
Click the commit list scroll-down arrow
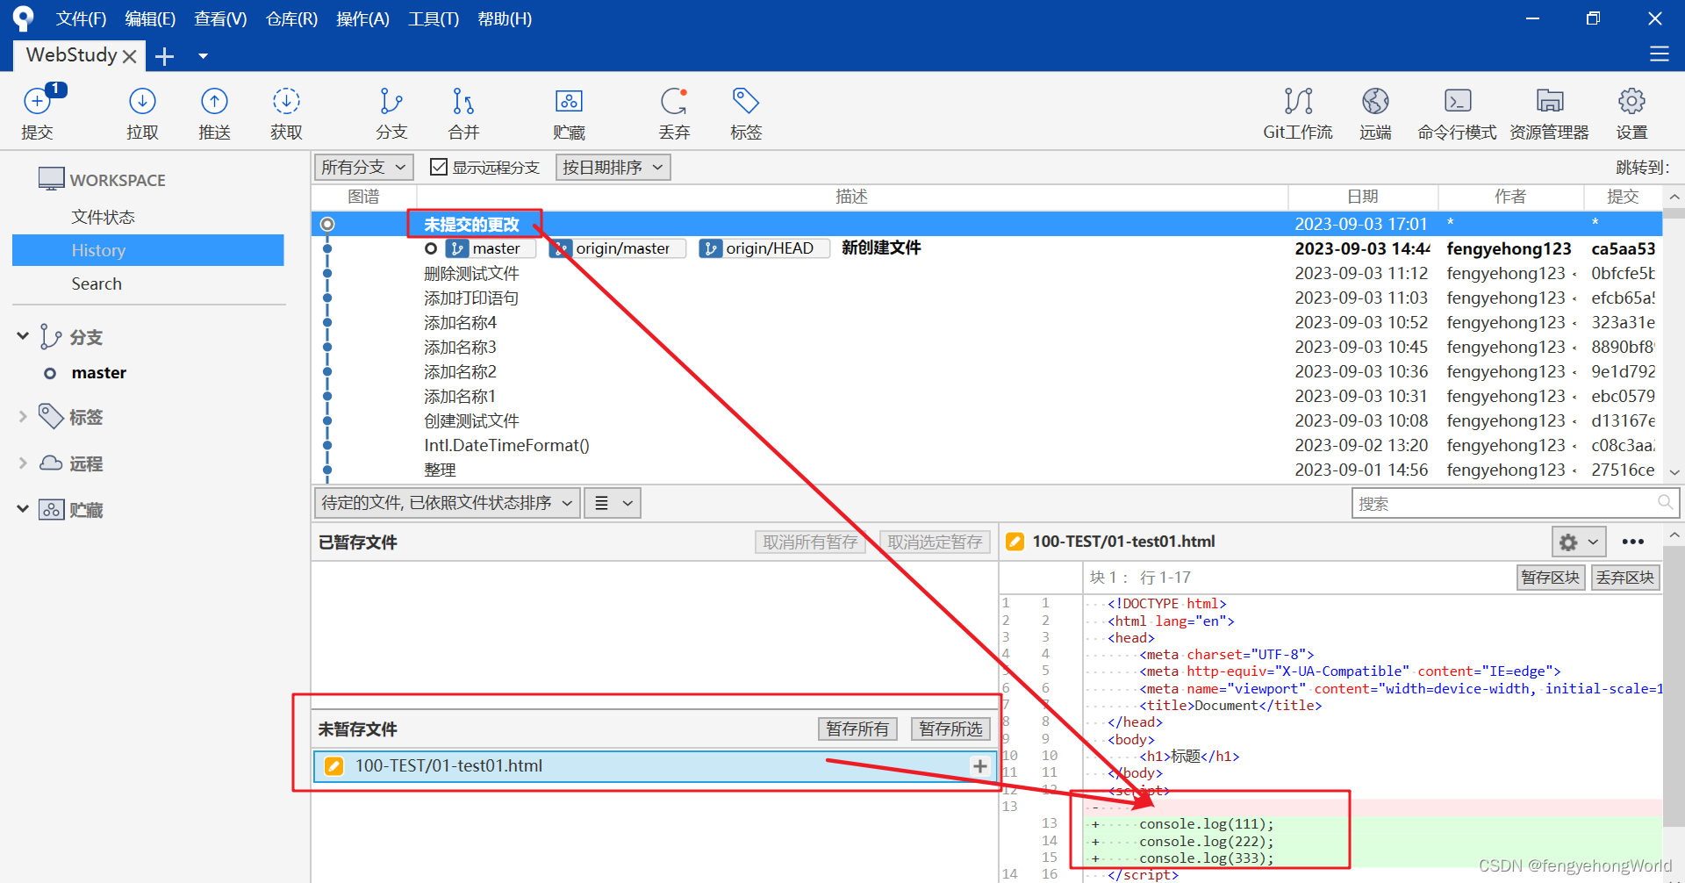point(1674,472)
